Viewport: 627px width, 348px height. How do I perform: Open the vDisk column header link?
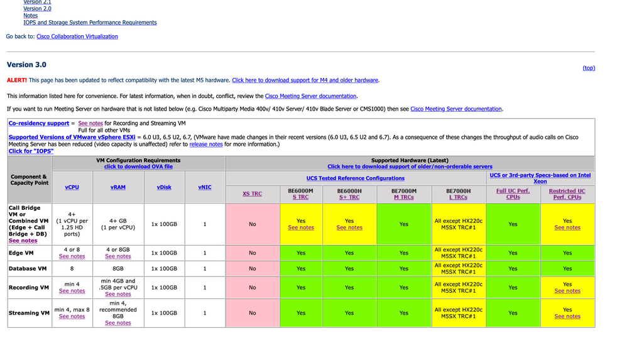(x=164, y=187)
